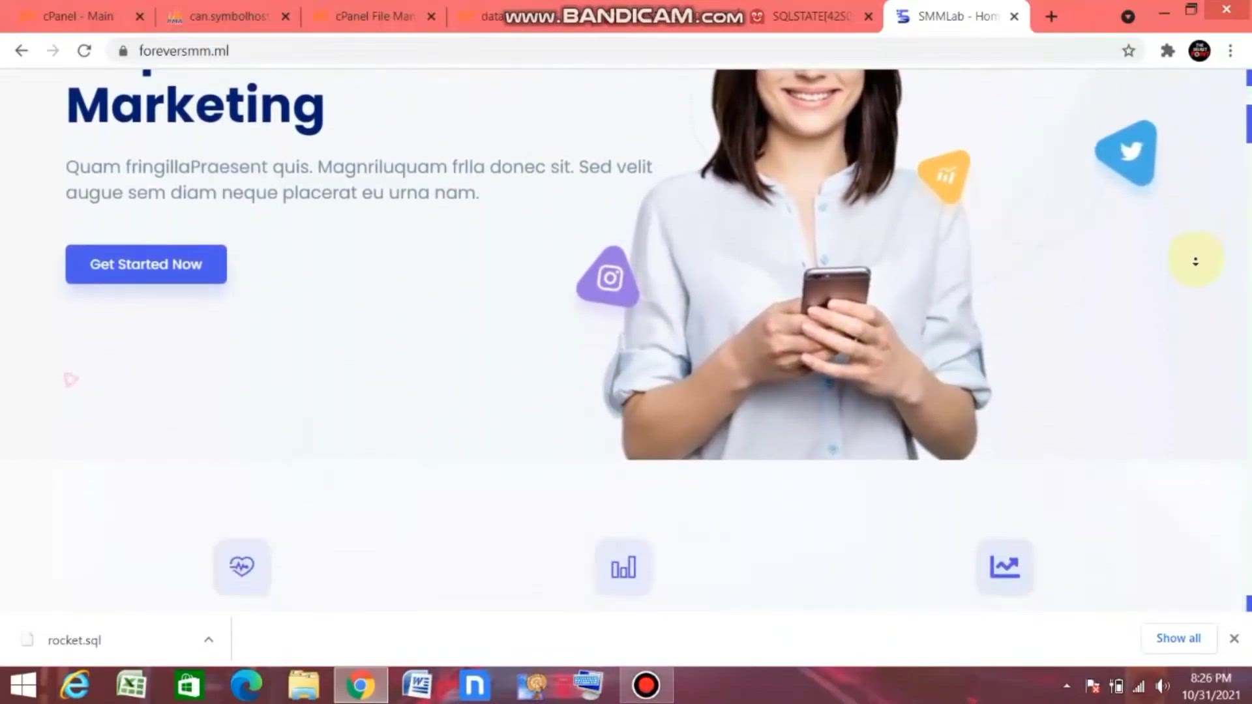Expand hidden icons in the system tray

click(1067, 685)
